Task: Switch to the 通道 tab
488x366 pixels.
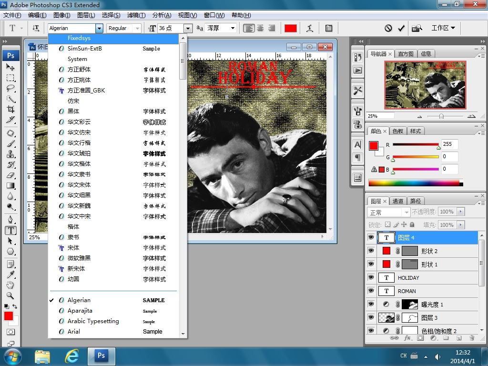Action: (x=398, y=201)
